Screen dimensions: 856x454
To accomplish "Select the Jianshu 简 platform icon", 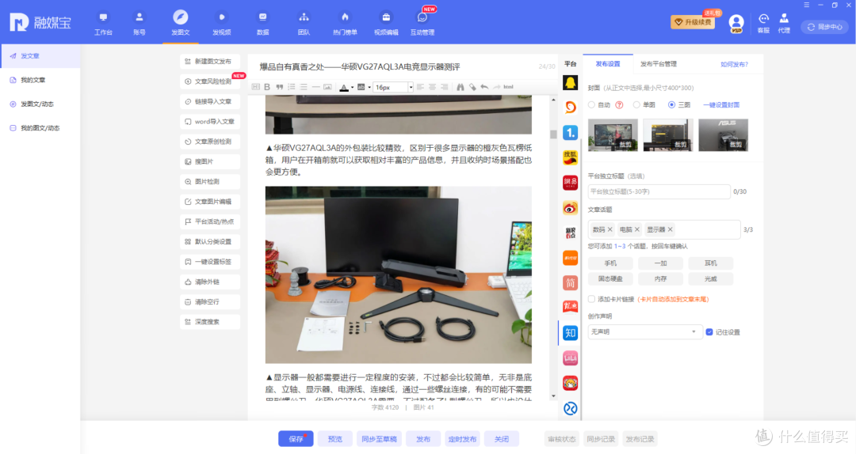I will click(571, 282).
